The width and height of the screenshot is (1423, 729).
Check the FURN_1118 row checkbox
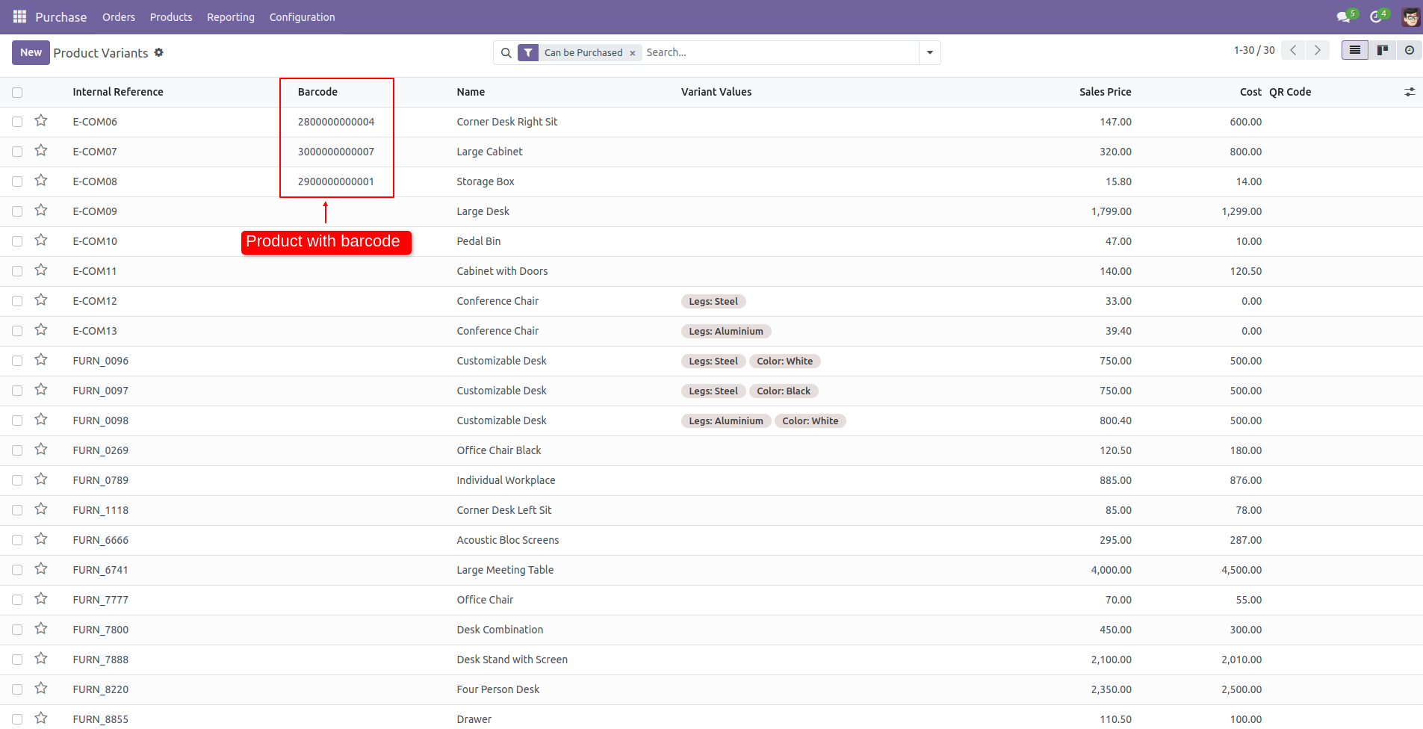click(17, 510)
